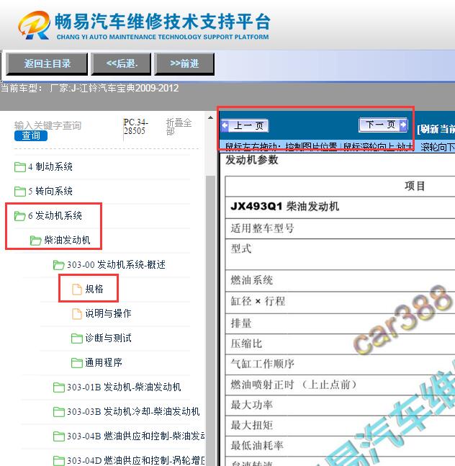Go to previous page with 上一页

pos(245,126)
